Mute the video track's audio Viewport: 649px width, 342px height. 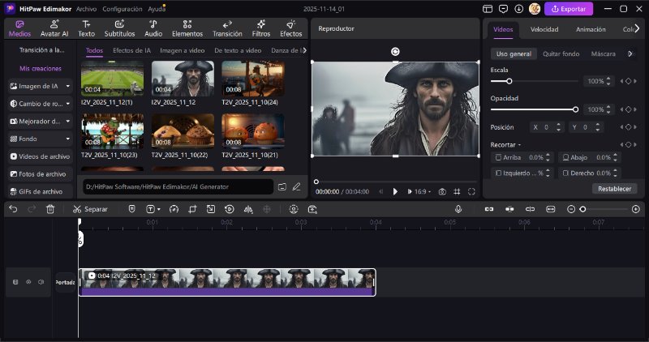point(41,282)
